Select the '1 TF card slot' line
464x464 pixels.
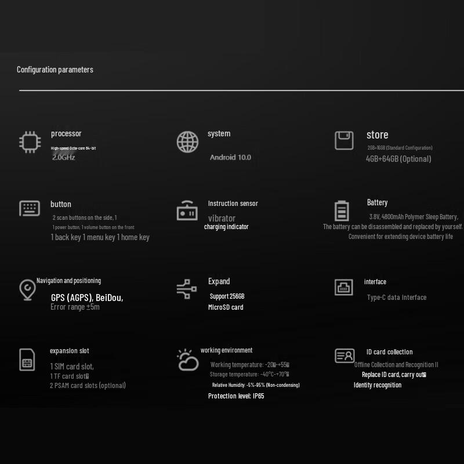pos(69,376)
